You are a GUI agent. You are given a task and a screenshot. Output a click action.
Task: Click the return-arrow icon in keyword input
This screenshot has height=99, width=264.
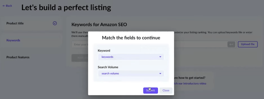click(x=231, y=44)
